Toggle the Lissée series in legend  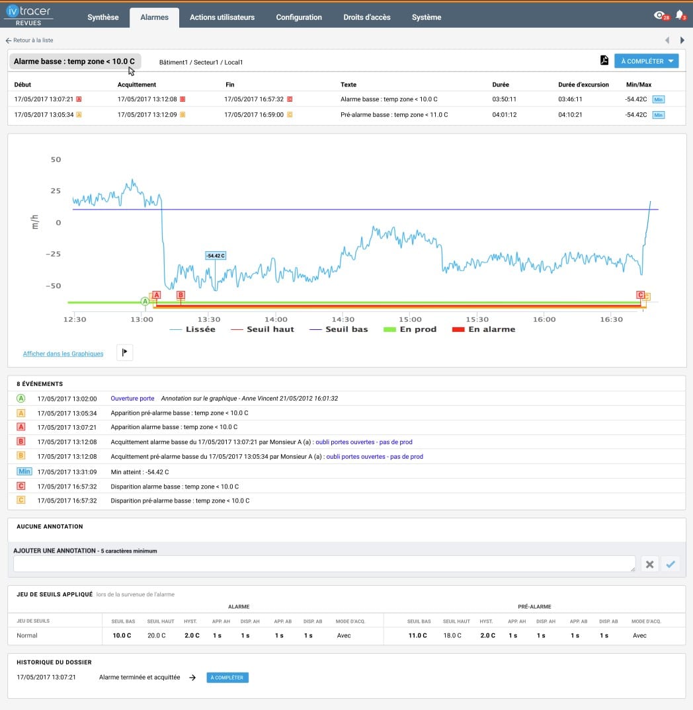(192, 329)
